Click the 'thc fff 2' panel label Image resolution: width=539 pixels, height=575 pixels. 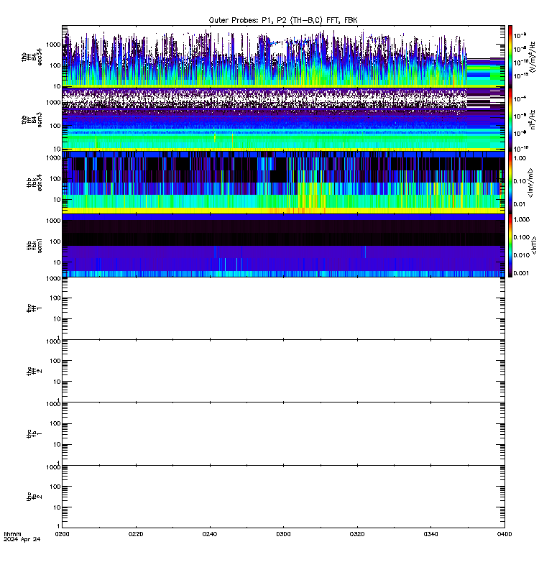point(34,371)
